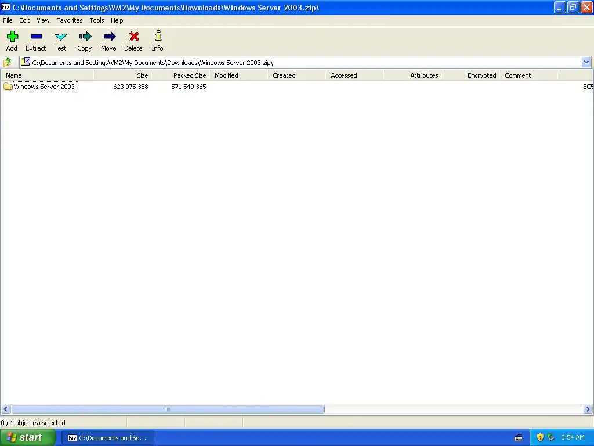
Task: Click the scroll left arrow
Action: click(5, 409)
